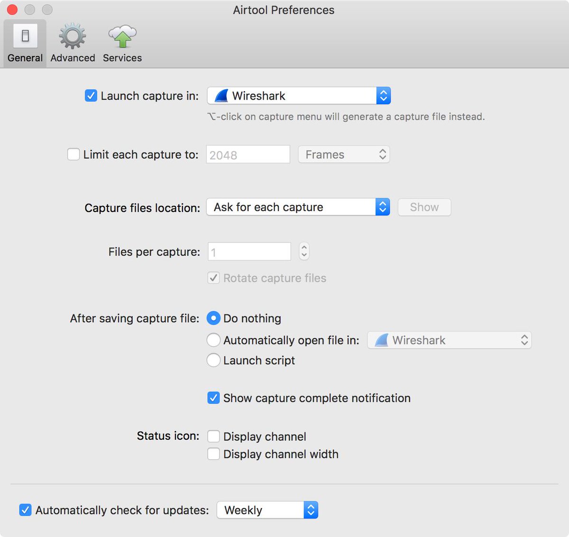The width and height of the screenshot is (569, 537).
Task: Switch to the Advanced preferences pane
Action: click(72, 43)
